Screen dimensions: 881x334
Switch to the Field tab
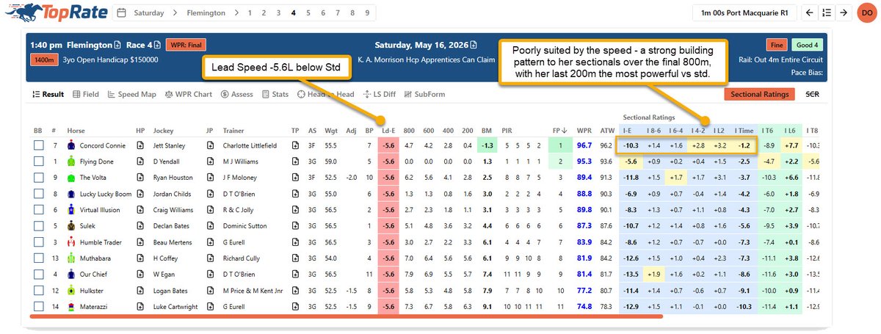click(x=85, y=94)
